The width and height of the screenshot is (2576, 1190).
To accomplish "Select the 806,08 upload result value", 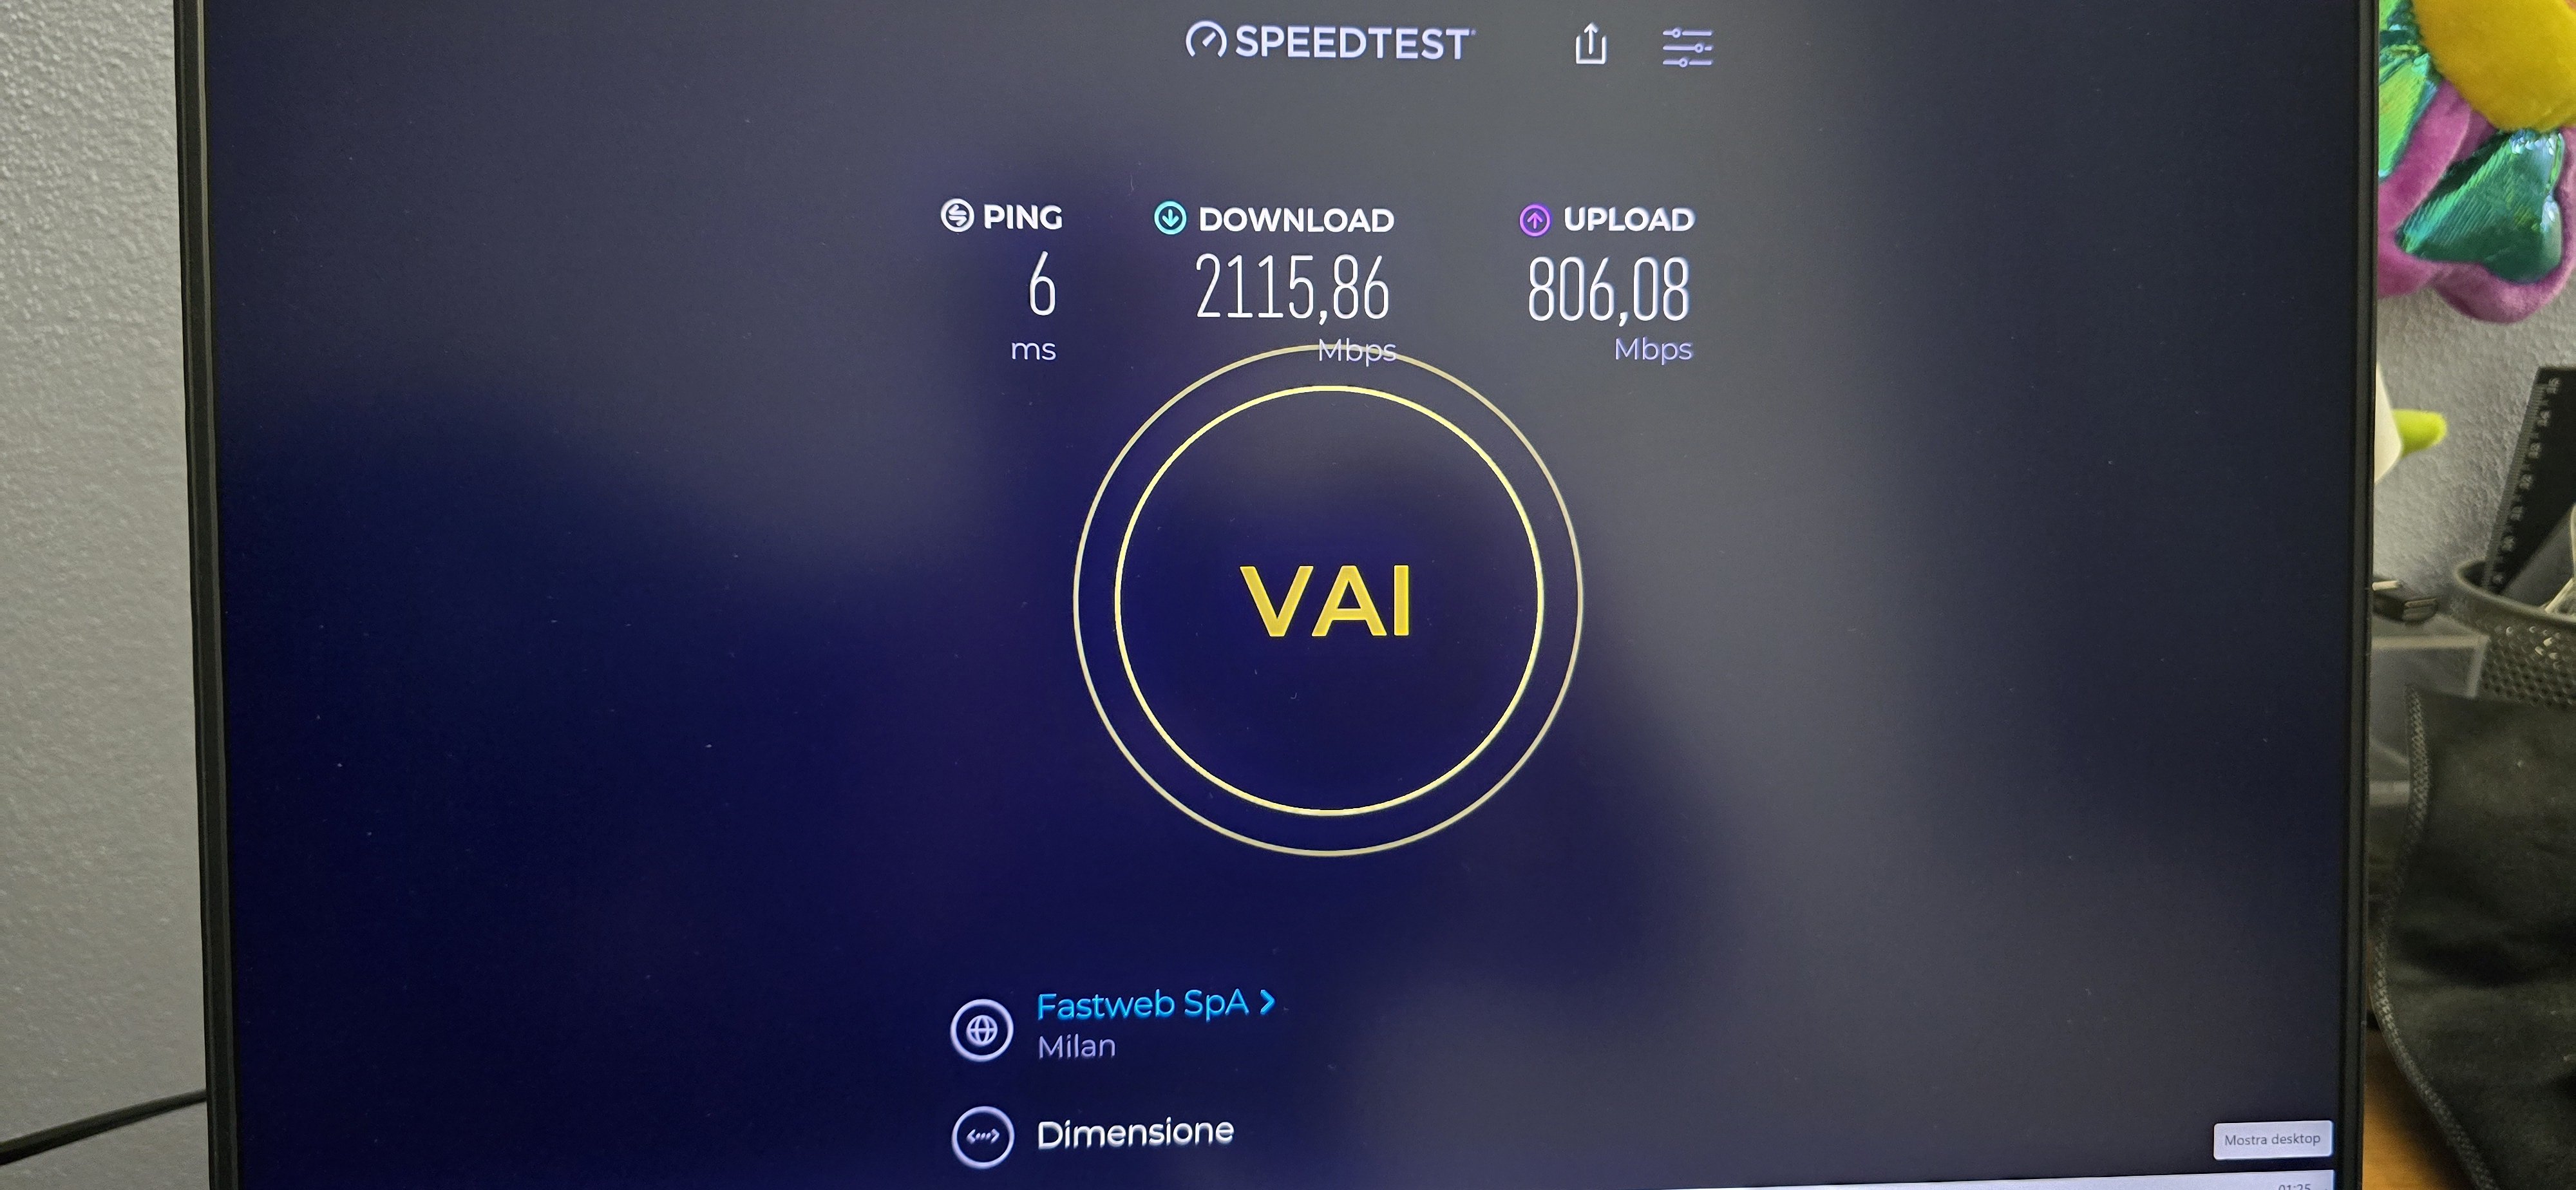I will [x=1608, y=290].
